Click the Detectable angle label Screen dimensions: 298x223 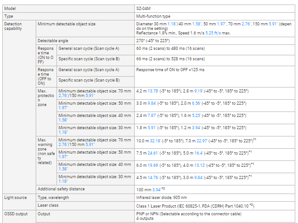coord(53,41)
